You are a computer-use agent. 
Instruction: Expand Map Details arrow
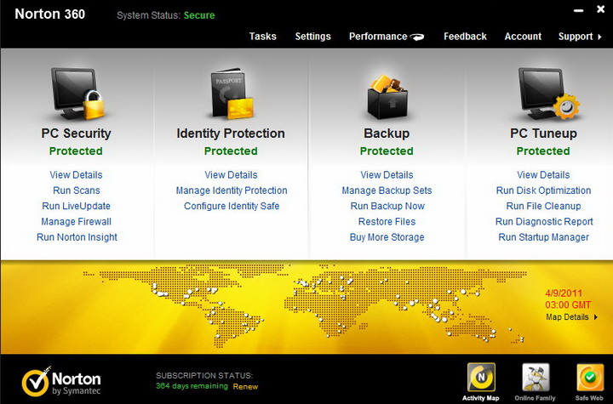tap(596, 317)
